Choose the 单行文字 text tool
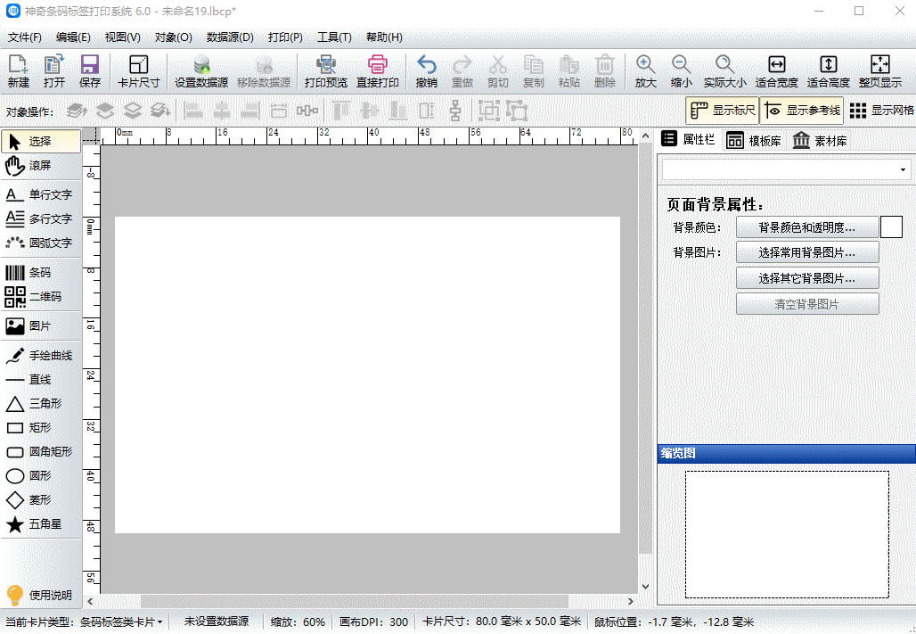Image resolution: width=916 pixels, height=634 pixels. point(41,194)
